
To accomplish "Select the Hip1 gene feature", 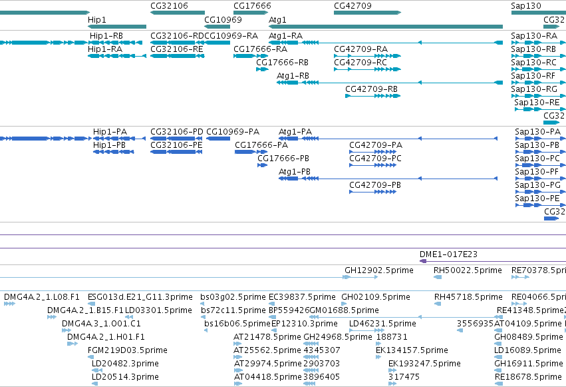I will [x=117, y=27].
